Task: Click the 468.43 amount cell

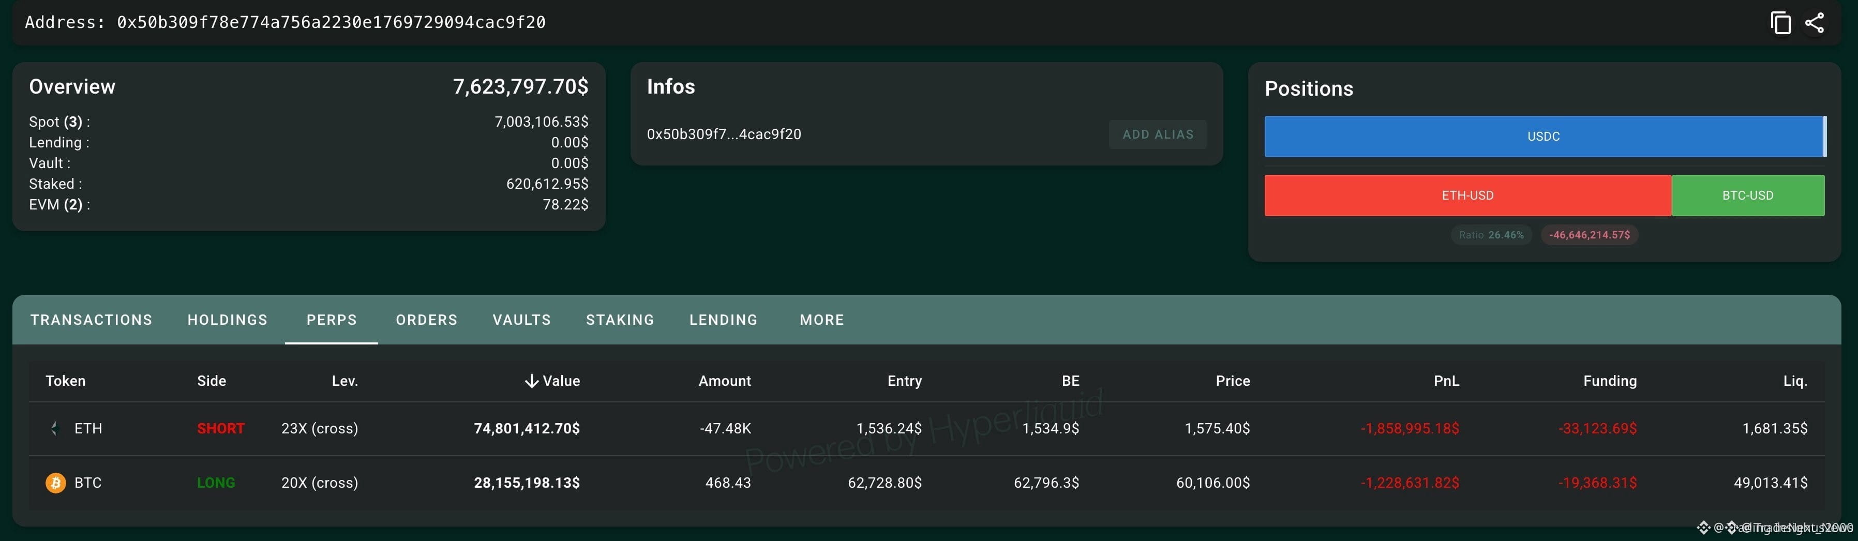Action: (728, 483)
